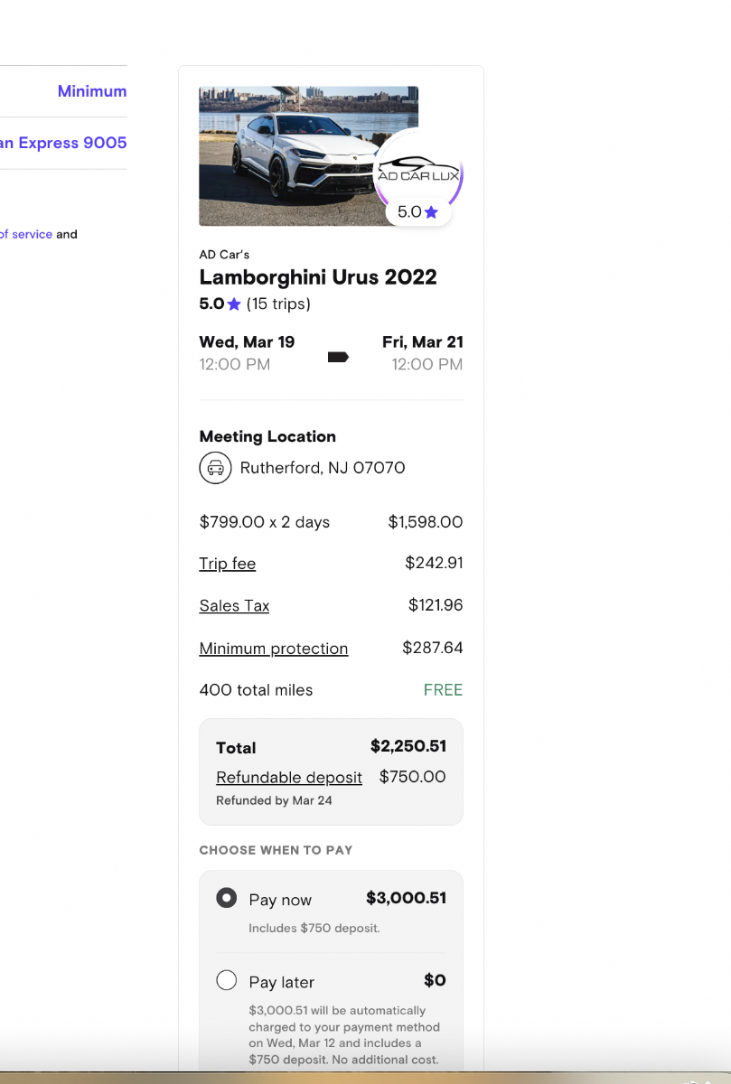Click the Lamborghini Urus car photo

pos(289,155)
